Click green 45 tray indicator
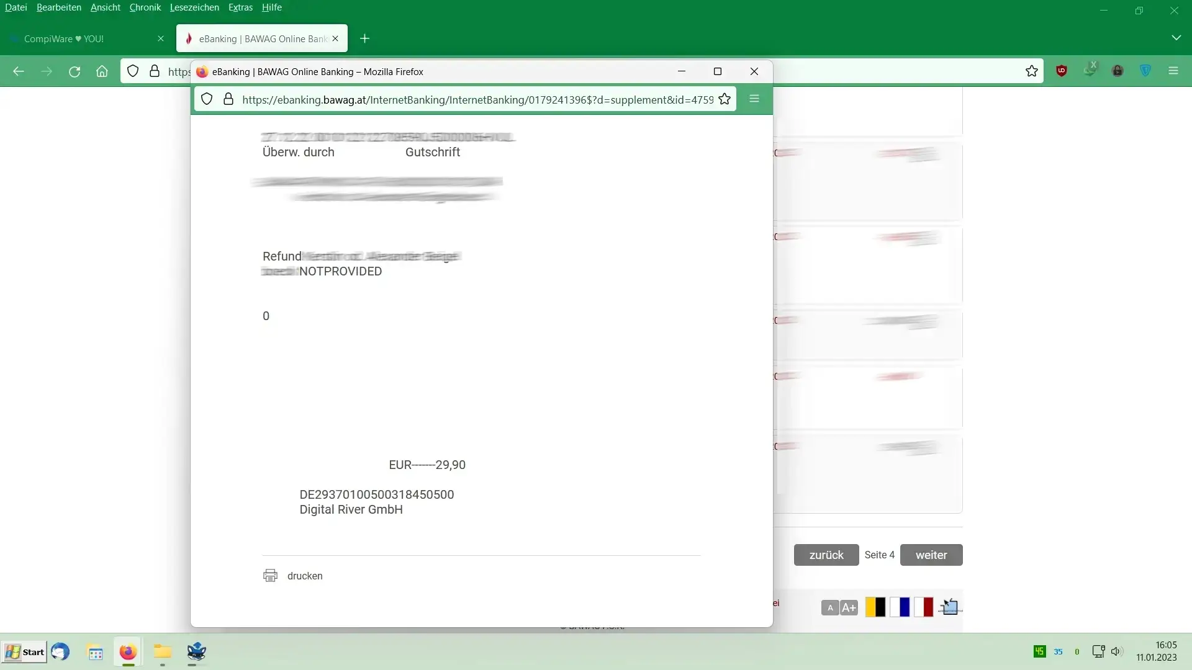Viewport: 1192px width, 670px height. (1039, 651)
